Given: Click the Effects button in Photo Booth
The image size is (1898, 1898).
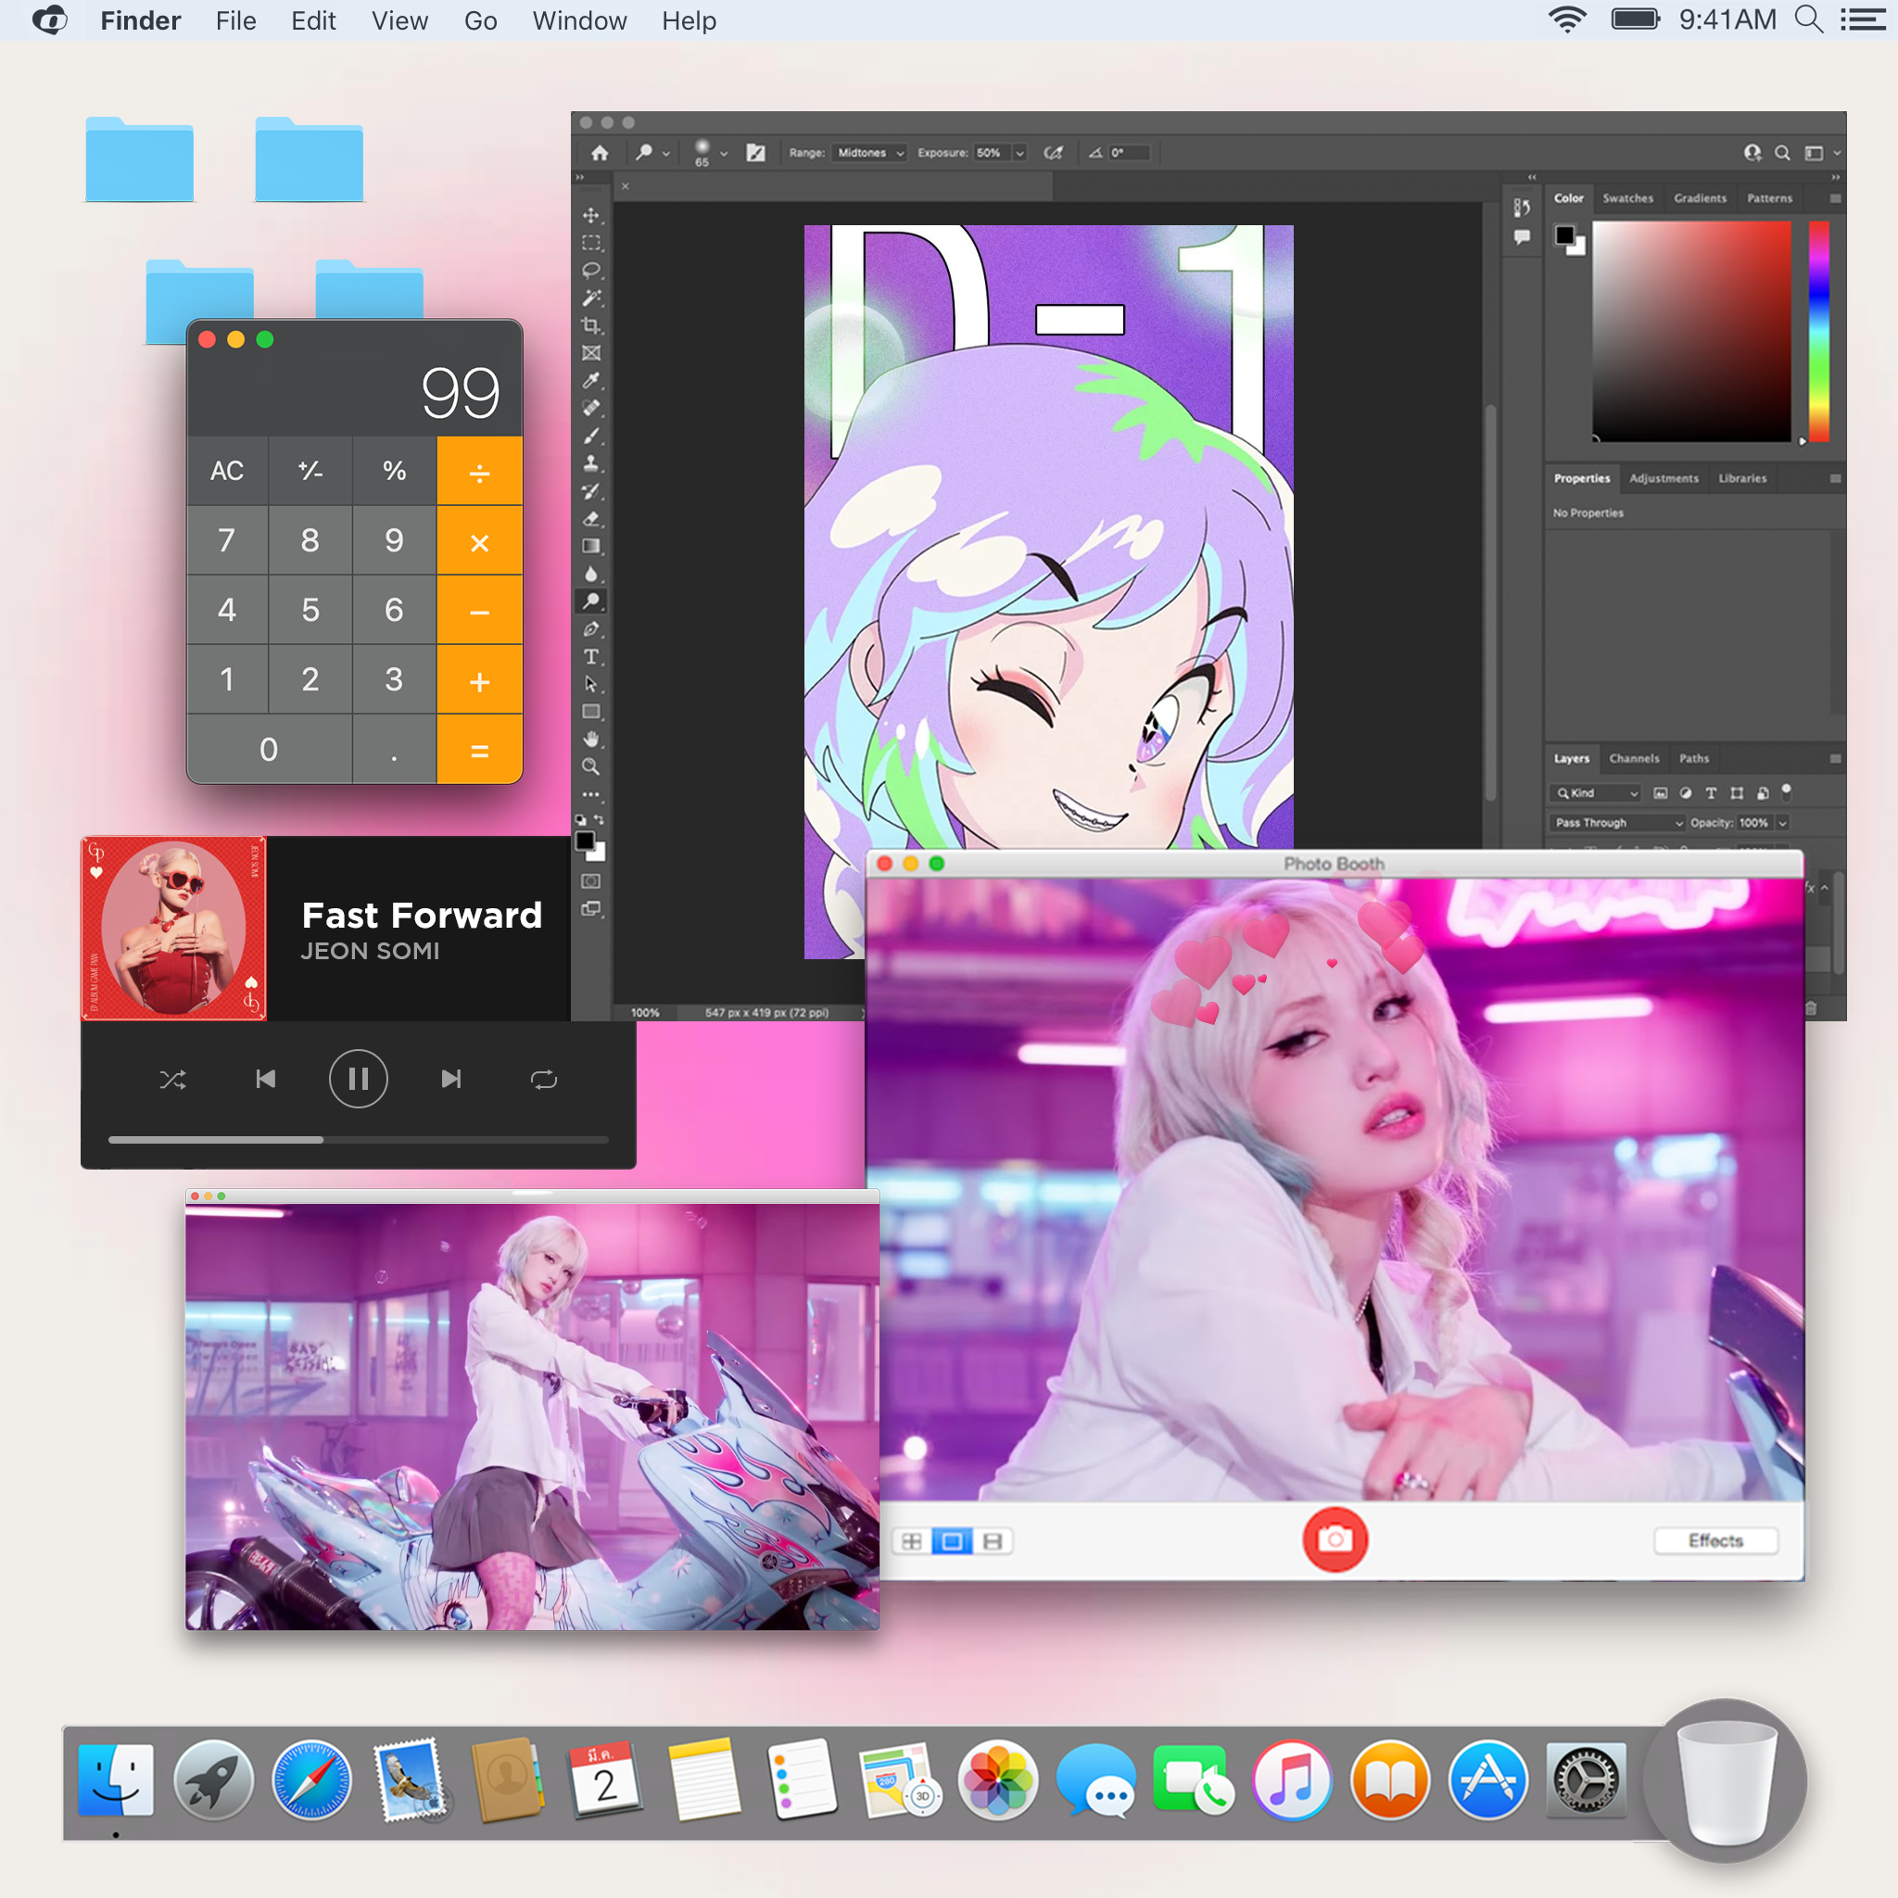Looking at the screenshot, I should (x=1715, y=1540).
